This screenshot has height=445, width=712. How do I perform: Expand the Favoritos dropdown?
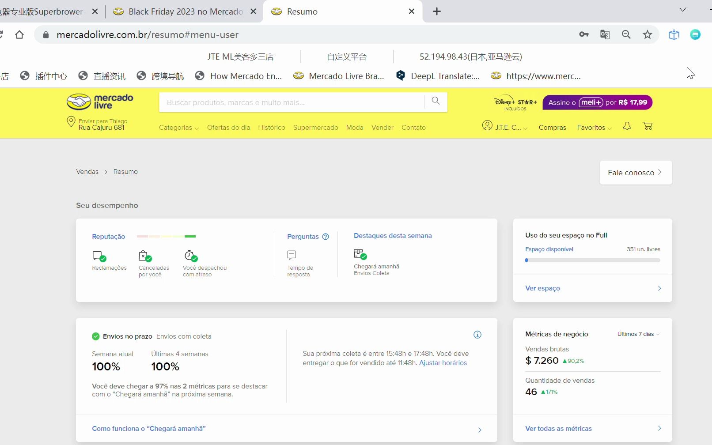coord(594,128)
